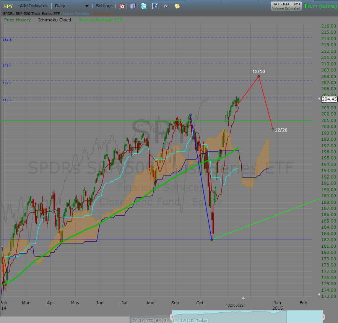The image size is (338, 323).
Task: Click the 173.00 price axis label
Action: click(328, 296)
